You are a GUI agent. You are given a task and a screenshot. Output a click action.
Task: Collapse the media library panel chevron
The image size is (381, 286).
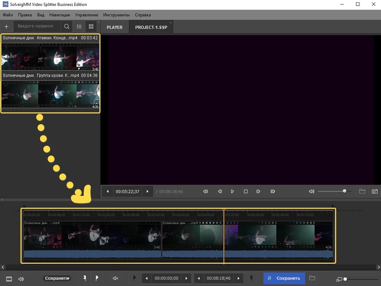(99, 22)
